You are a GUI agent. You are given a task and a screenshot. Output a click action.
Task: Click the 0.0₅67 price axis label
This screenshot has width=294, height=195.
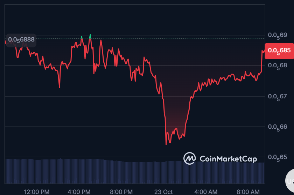tap(277, 96)
